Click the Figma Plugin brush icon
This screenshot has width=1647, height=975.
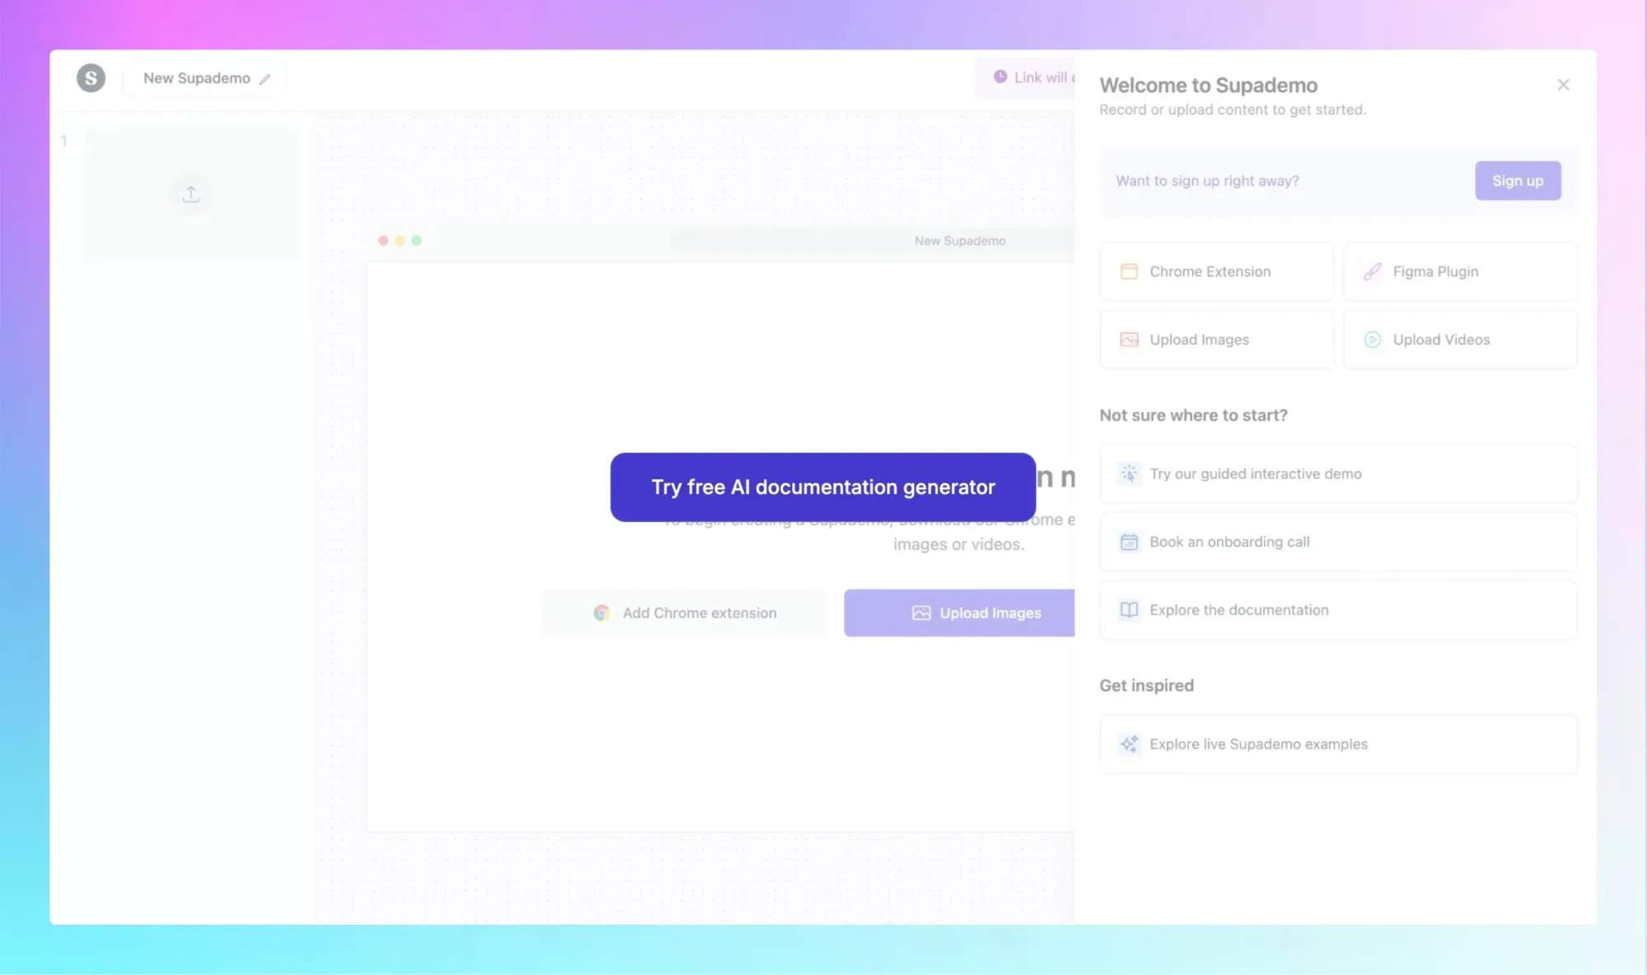1372,272
